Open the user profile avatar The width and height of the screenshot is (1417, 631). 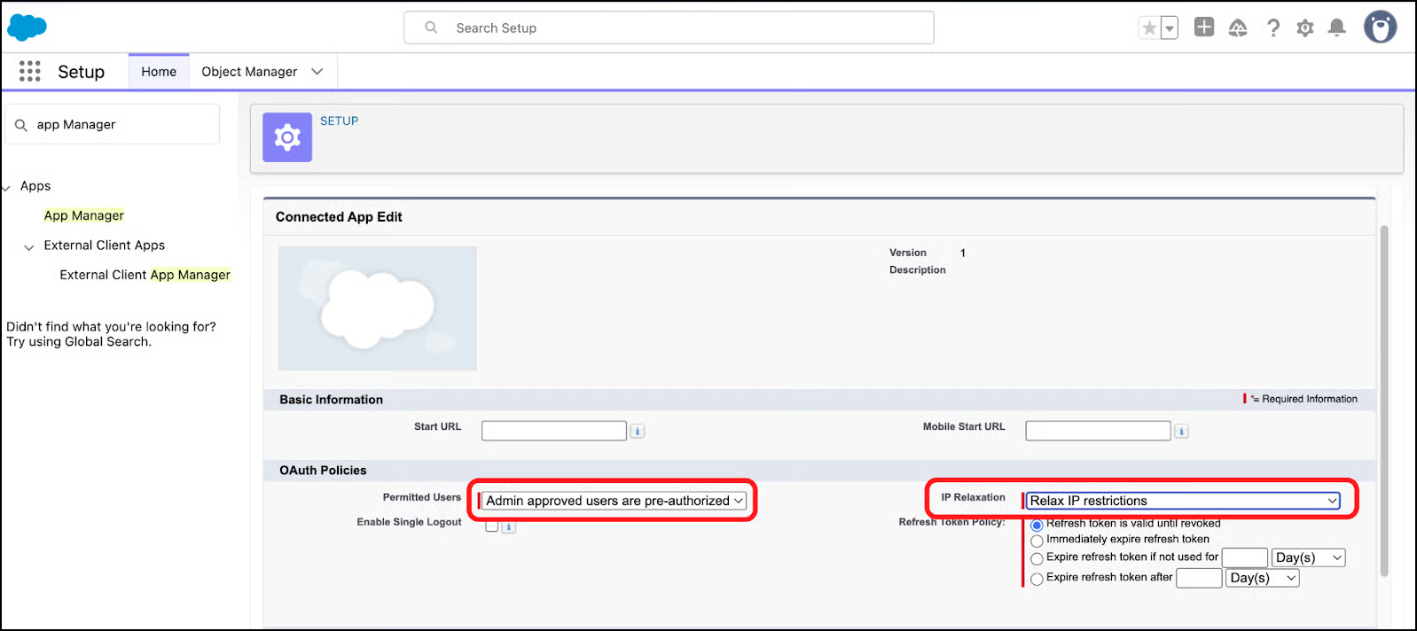(1380, 27)
